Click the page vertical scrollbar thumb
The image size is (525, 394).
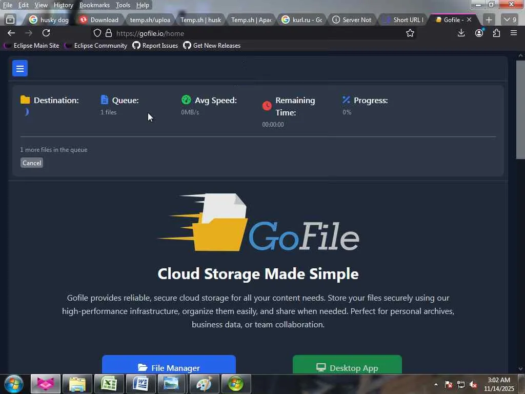tap(520, 111)
